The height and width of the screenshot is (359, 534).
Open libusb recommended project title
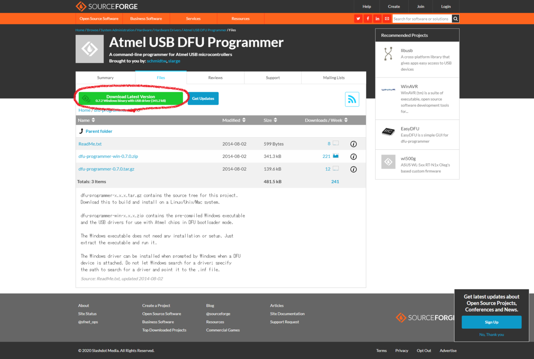click(x=407, y=50)
